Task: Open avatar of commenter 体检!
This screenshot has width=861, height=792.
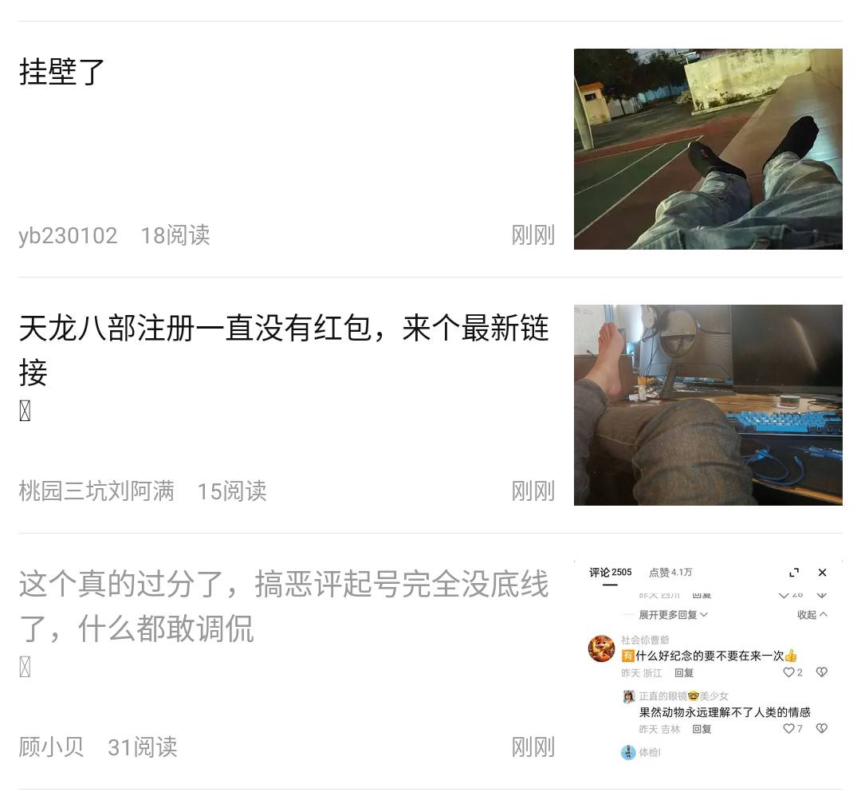Action: click(x=628, y=752)
